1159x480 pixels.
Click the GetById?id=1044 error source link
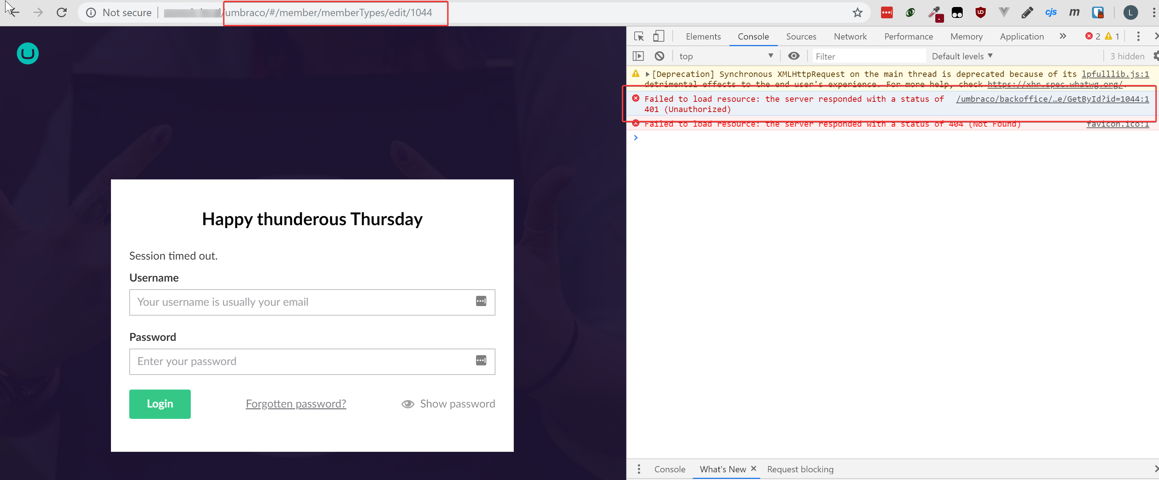[x=1053, y=98]
